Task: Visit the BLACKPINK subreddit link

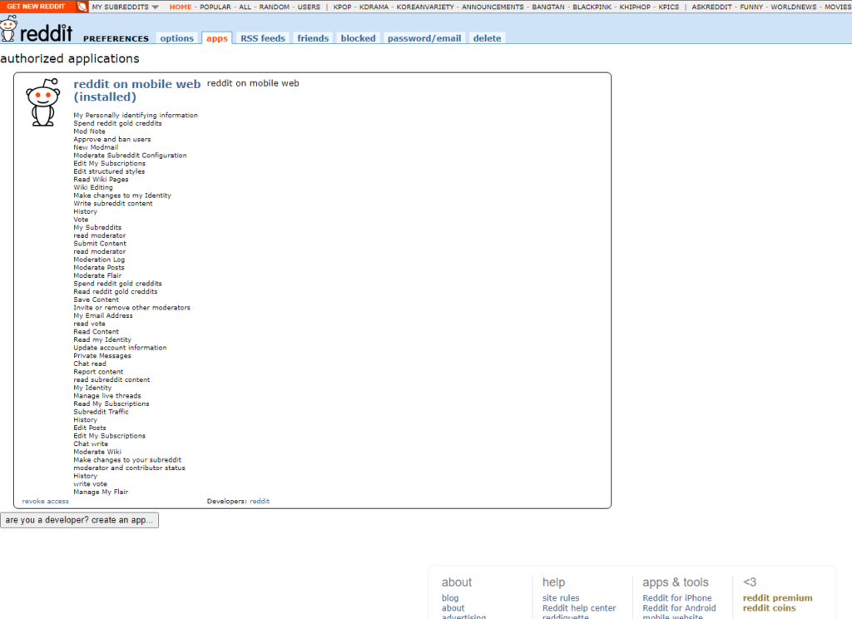Action: [592, 7]
